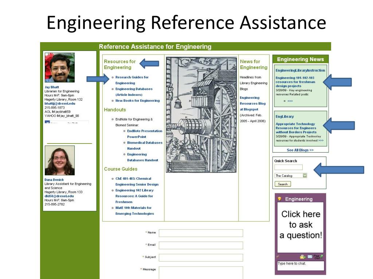This screenshot has height=279, width=373.
Task: Click the Email input field
Action: click(x=201, y=245)
